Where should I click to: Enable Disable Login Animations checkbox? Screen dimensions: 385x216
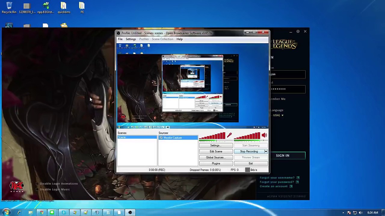[x=37, y=184]
